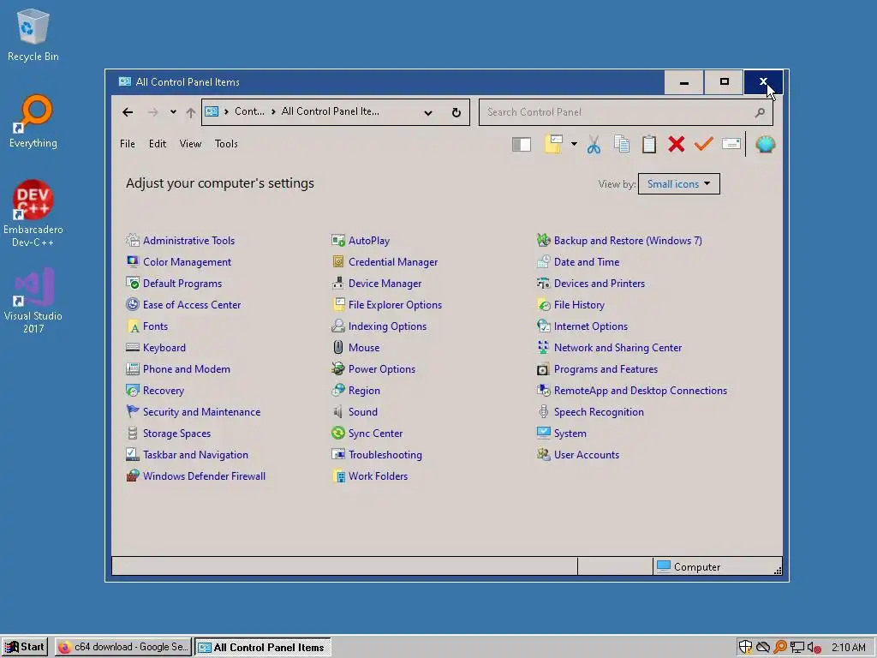
Task: Open Security and Maintenance
Action: [201, 412]
